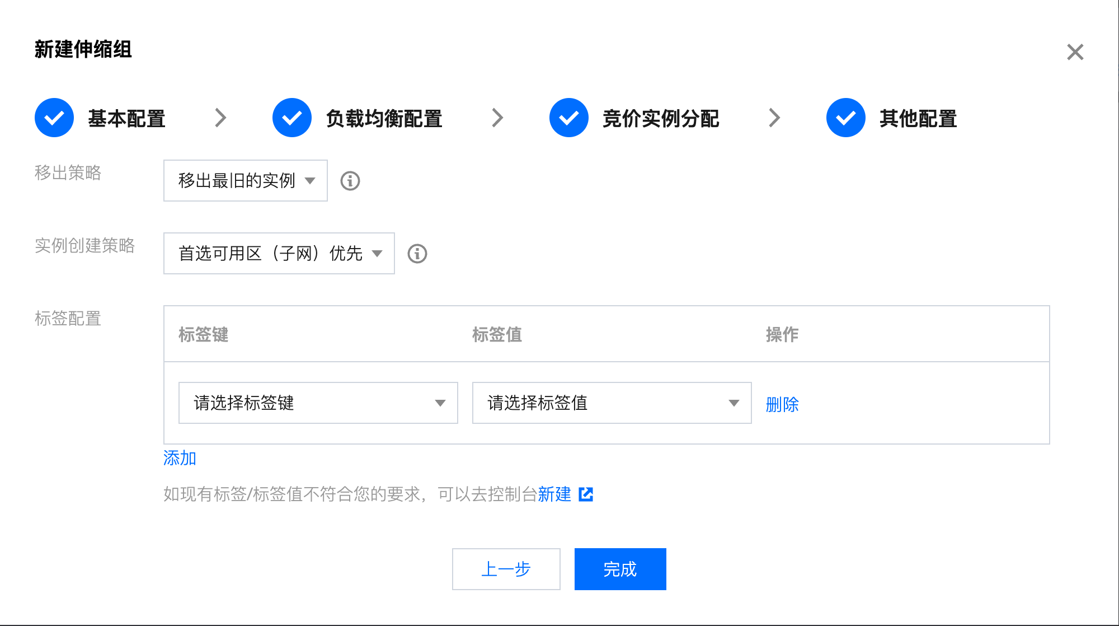The width and height of the screenshot is (1119, 626).
Task: Click info icon beside 移出策略 dropdown
Action: (x=350, y=181)
